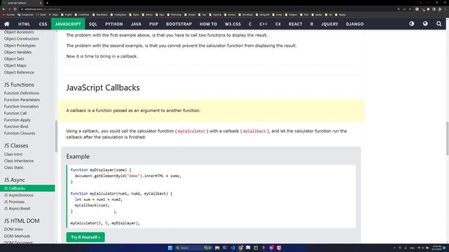Click browser back arrow
449x252 pixels.
(x=4, y=9)
